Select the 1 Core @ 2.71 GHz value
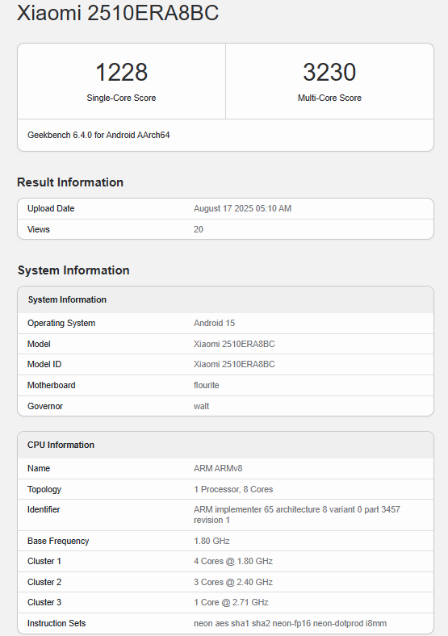448x636 pixels. pyautogui.click(x=231, y=603)
